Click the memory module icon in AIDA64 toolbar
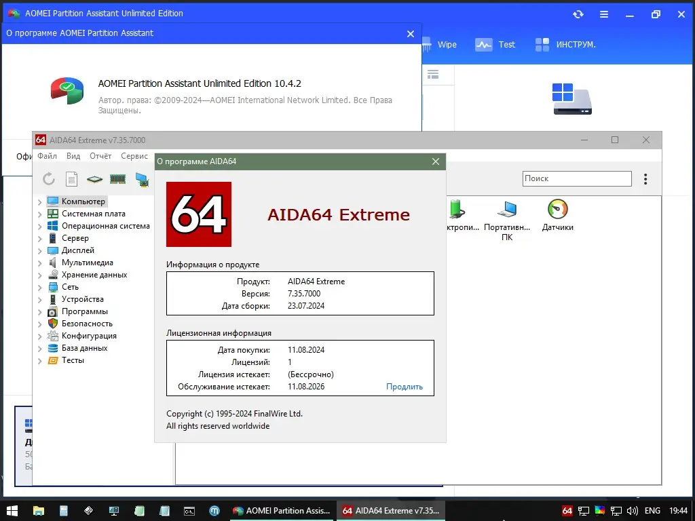695x521 pixels. pyautogui.click(x=117, y=178)
